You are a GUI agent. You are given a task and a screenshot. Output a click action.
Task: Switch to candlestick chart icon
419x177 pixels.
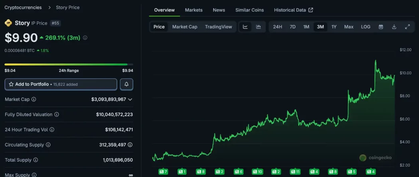259,27
